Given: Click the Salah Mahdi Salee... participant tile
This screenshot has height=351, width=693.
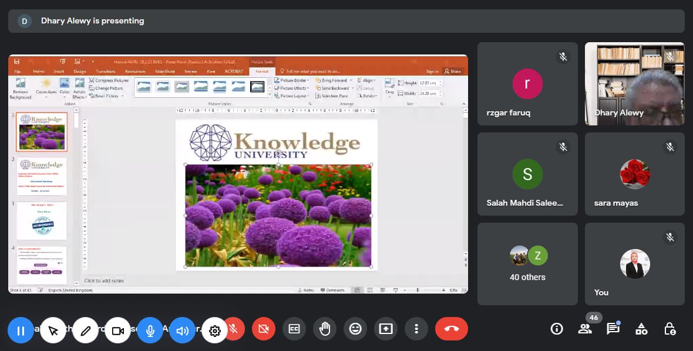Looking at the screenshot, I should pos(527,174).
